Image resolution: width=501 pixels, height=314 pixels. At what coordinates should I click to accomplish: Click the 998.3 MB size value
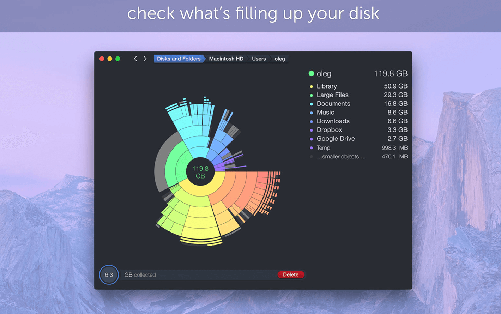(x=394, y=148)
